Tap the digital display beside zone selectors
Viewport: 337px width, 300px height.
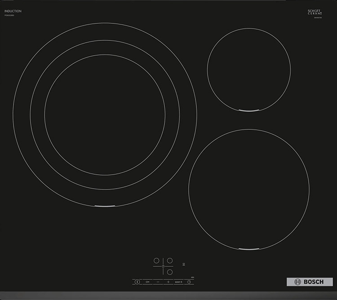184,265
